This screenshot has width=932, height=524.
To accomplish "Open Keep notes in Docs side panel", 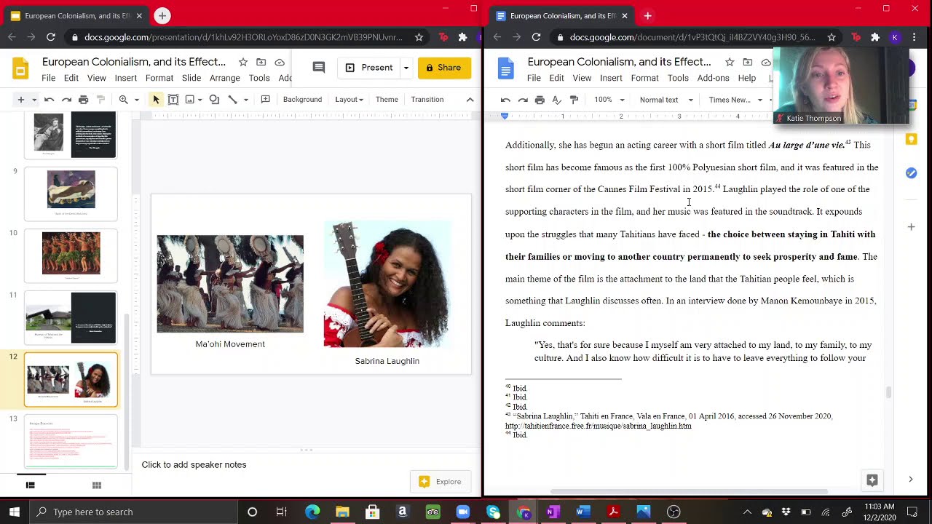I will (911, 140).
